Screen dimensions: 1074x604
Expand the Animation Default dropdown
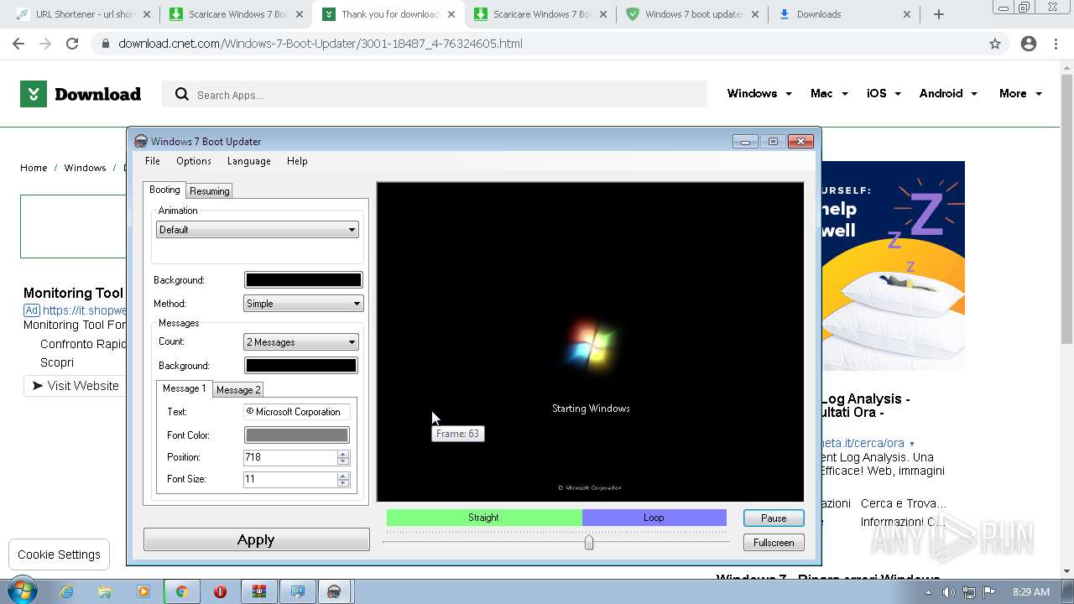click(258, 230)
